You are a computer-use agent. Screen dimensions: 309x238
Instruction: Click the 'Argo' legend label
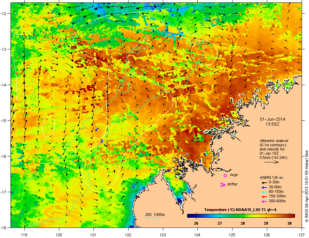tap(234, 175)
